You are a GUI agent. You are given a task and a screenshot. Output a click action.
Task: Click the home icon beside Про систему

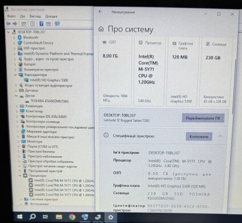pos(101,29)
